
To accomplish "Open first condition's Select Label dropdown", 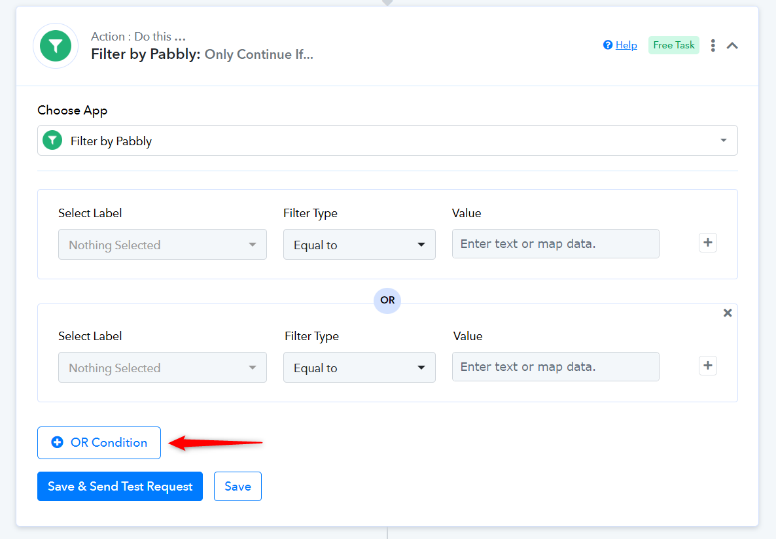I will (162, 245).
